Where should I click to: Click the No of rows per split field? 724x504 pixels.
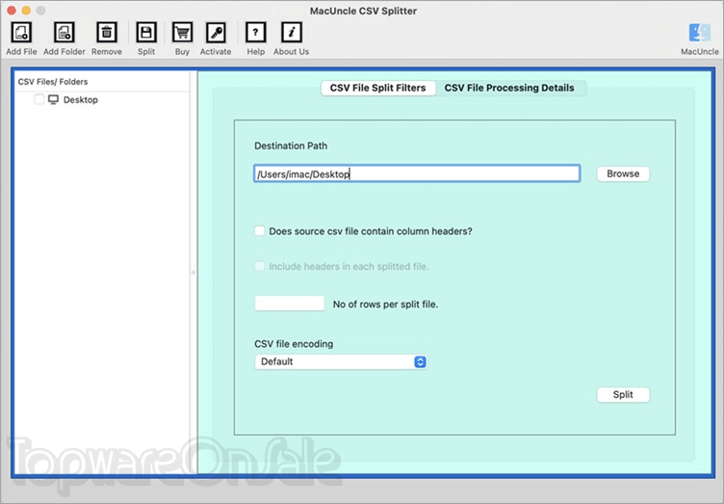[290, 304]
